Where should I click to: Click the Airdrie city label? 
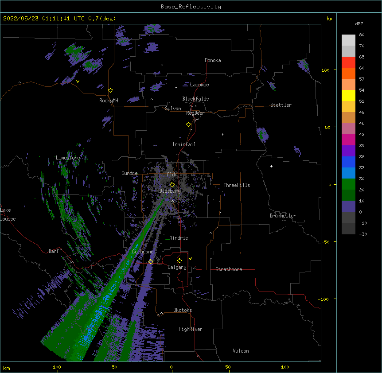click(179, 238)
